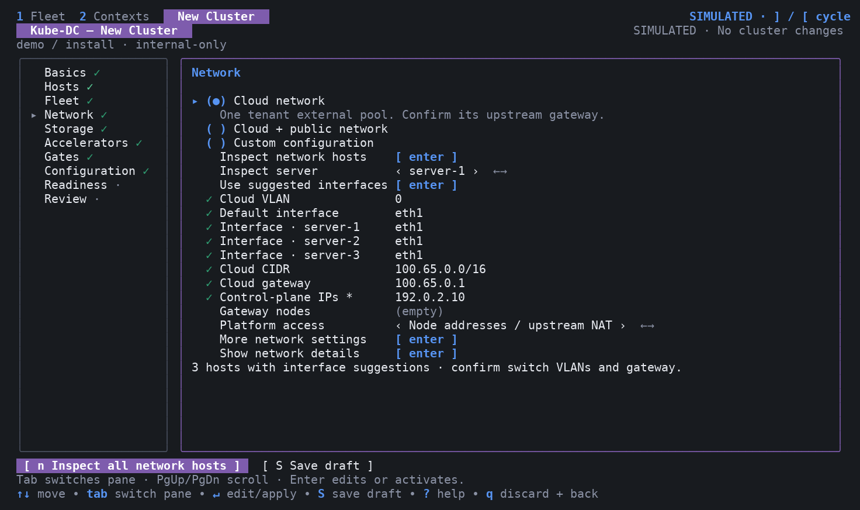
Task: Open the Accelerators wizard step
Action: coord(93,143)
